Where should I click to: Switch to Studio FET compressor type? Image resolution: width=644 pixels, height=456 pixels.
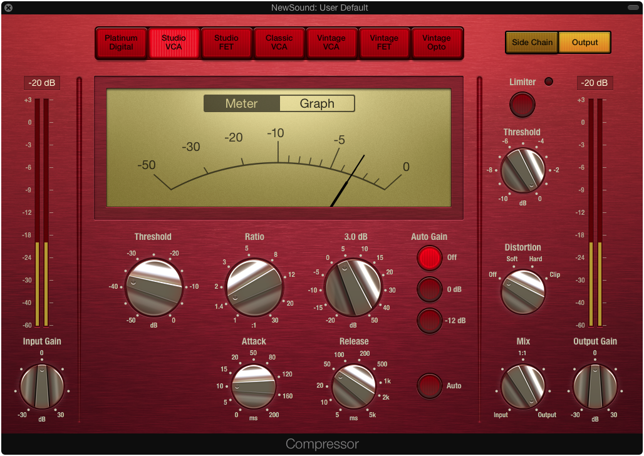[x=226, y=43]
